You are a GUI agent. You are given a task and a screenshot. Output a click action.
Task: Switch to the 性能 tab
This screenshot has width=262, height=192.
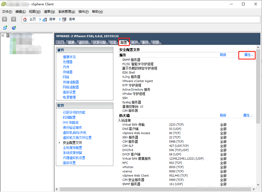tap(113, 42)
